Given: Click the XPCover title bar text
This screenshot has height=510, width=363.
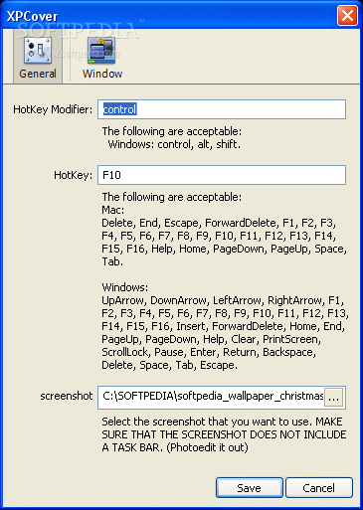Looking at the screenshot, I should pyautogui.click(x=32, y=16).
